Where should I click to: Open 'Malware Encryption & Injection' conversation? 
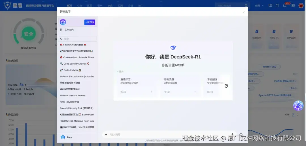tap(77, 77)
